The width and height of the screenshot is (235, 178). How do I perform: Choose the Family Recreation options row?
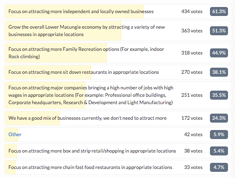118,53
